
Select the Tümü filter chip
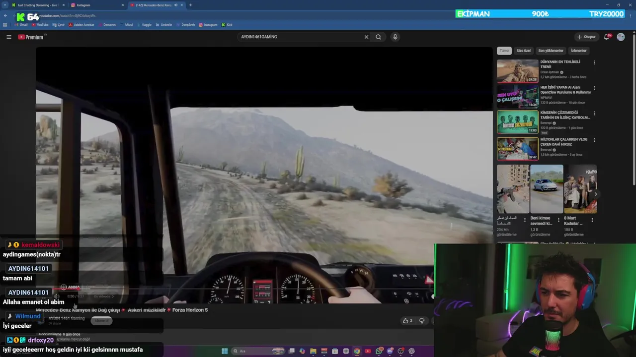coord(504,51)
